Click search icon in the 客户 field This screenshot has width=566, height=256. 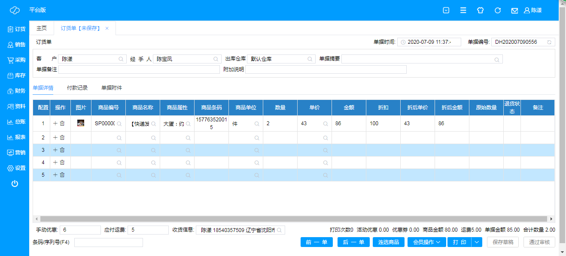click(x=121, y=59)
